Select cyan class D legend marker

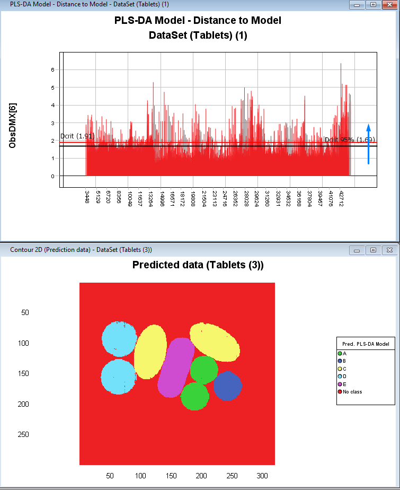[x=340, y=376]
